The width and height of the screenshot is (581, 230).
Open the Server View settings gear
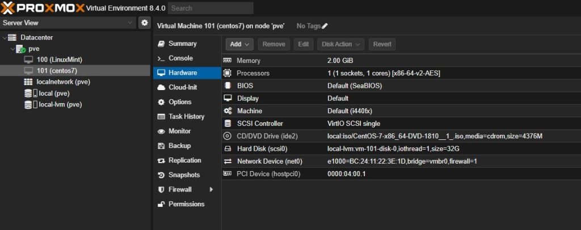144,23
